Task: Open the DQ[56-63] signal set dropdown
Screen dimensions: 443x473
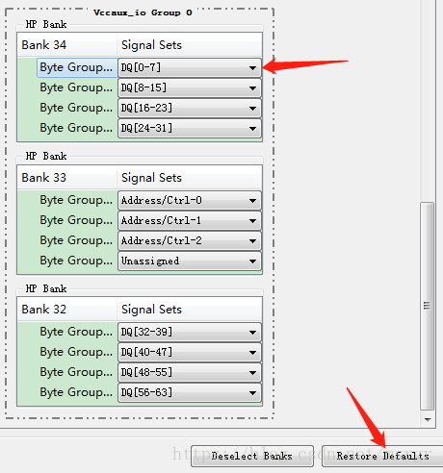Action: click(190, 392)
